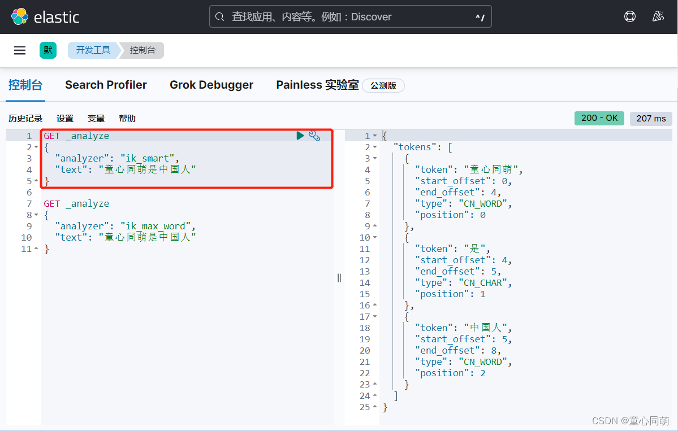Click the "text" line at editor line 4

pos(126,169)
